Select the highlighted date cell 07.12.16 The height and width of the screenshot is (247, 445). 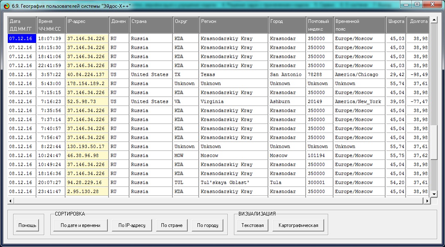click(x=22, y=38)
